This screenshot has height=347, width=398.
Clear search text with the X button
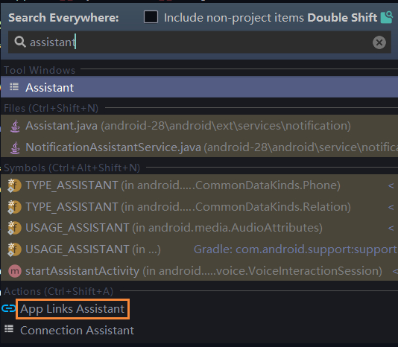click(379, 42)
